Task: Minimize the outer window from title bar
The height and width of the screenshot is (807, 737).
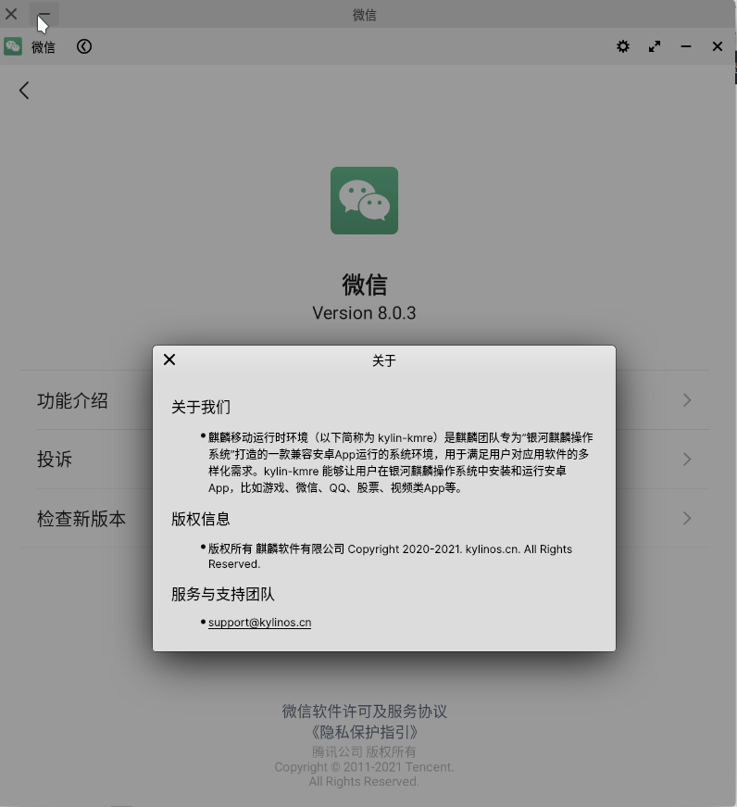Action: click(x=44, y=14)
